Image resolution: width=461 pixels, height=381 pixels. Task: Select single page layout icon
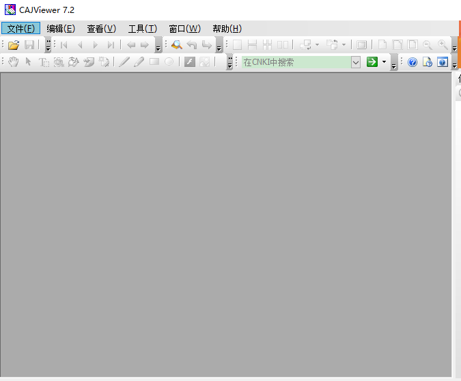[x=237, y=45]
